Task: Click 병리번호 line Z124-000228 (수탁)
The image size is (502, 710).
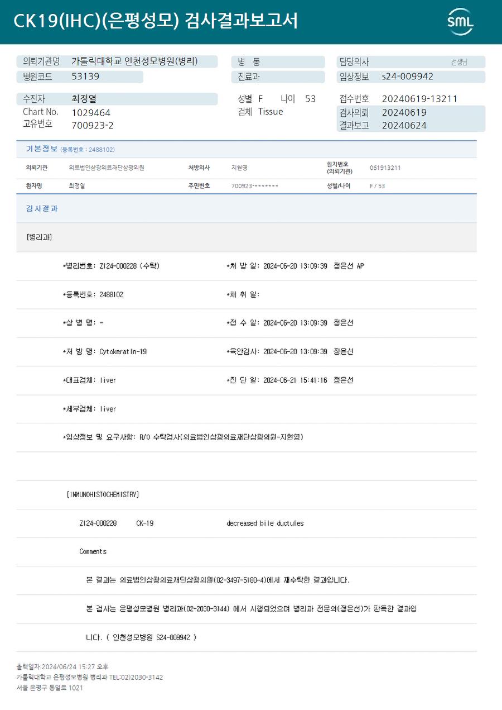Action: tap(111, 266)
